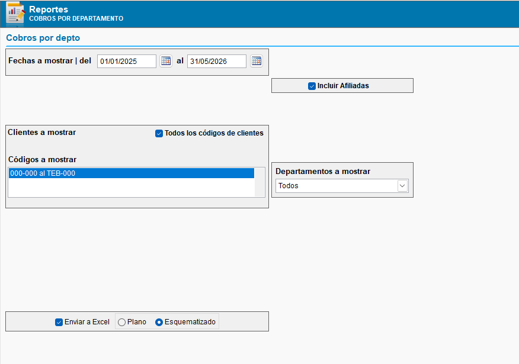Uncheck Todos los códigos de clientes
The width and height of the screenshot is (519, 364).
point(159,133)
